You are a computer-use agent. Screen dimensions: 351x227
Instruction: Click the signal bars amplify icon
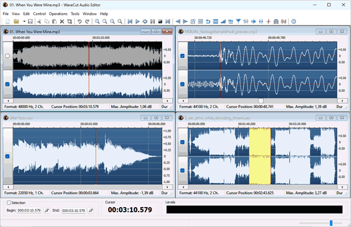[x=223, y=22]
